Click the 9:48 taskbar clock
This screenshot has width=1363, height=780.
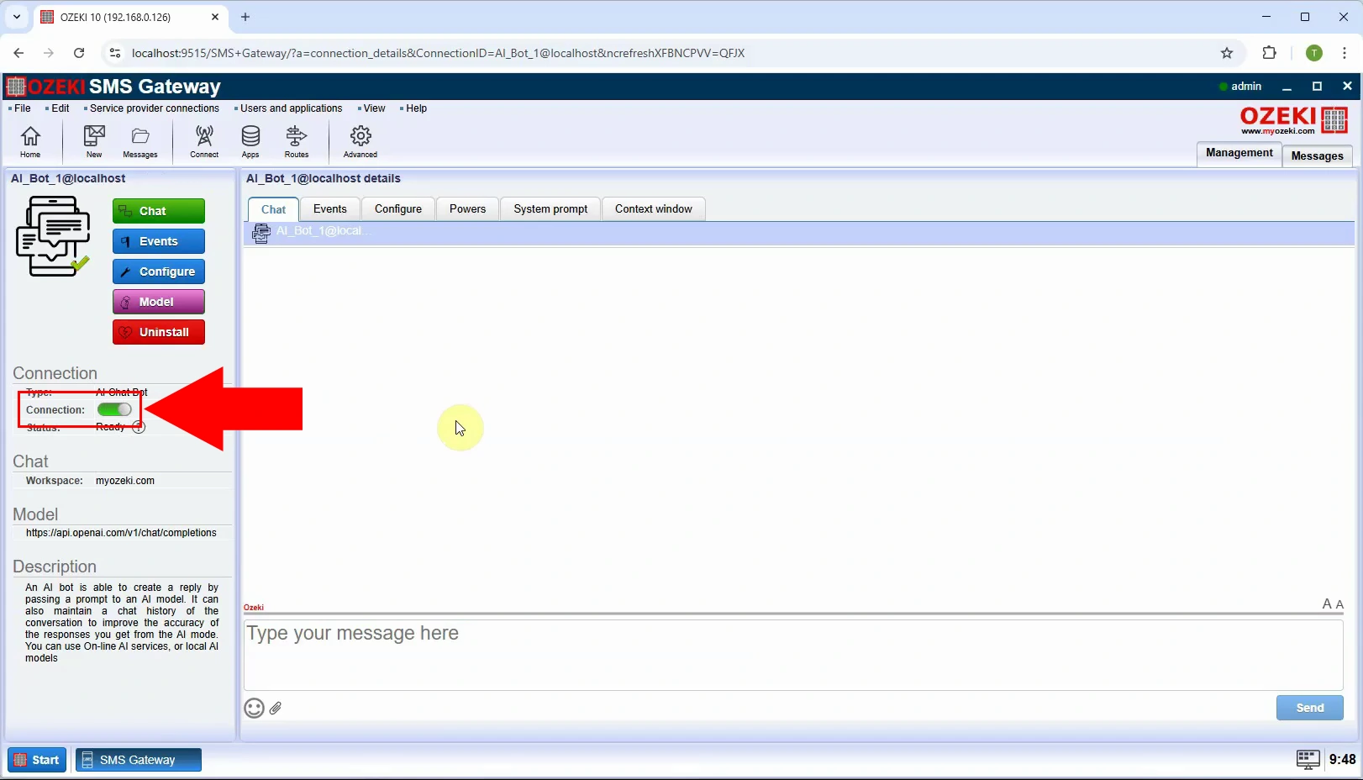tap(1342, 759)
